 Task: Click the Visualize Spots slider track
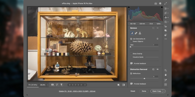click(152, 57)
